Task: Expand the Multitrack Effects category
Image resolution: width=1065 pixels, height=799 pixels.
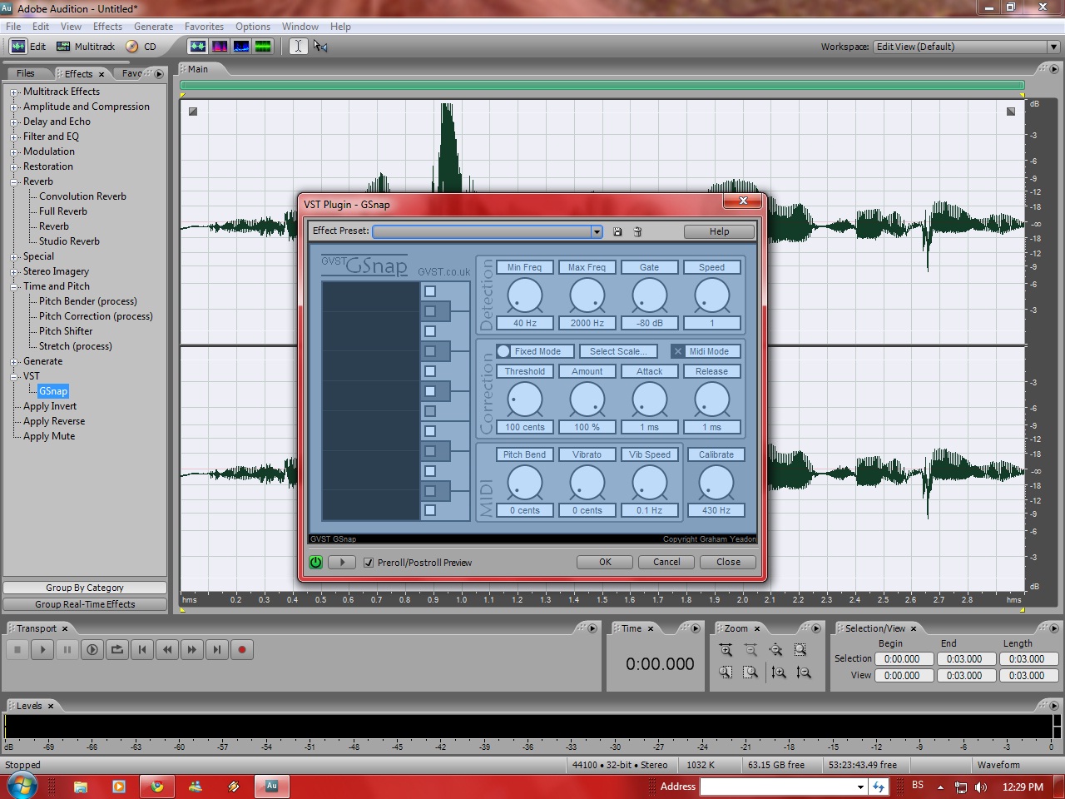Action: point(14,92)
